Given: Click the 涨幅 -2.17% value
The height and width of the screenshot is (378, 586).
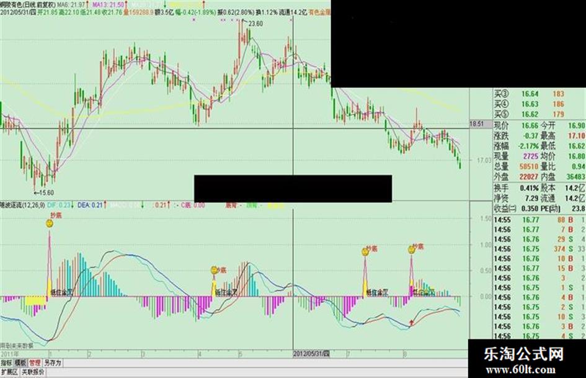Looking at the screenshot, I should click(x=528, y=146).
